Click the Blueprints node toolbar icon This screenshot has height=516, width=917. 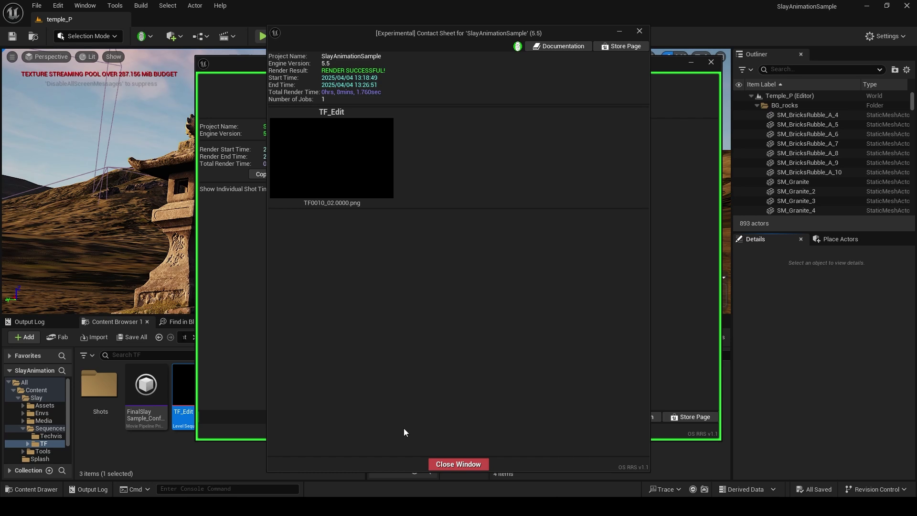[x=197, y=36]
